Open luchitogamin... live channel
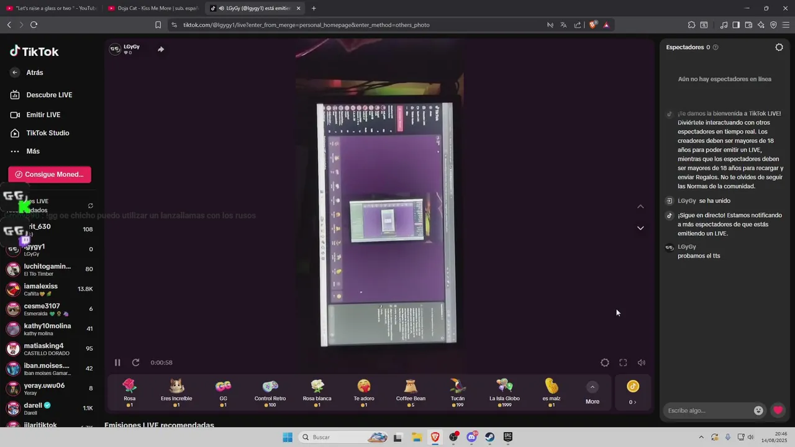This screenshot has height=447, width=795. 50,269
